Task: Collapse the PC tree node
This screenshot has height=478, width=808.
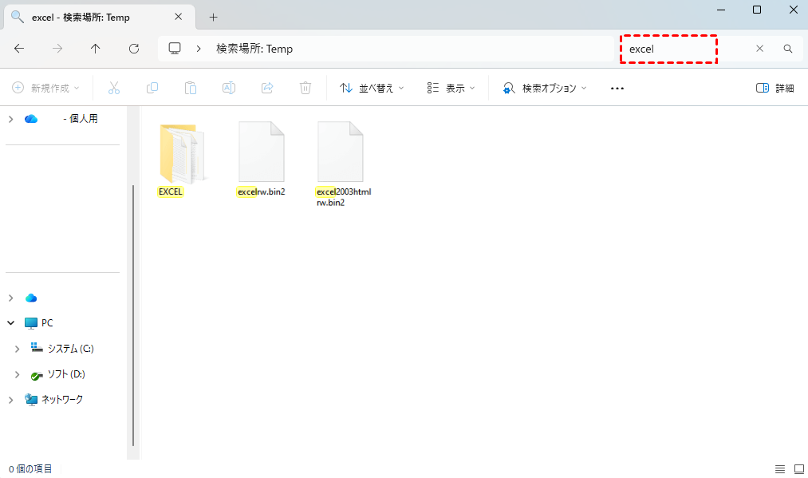Action: (x=11, y=323)
